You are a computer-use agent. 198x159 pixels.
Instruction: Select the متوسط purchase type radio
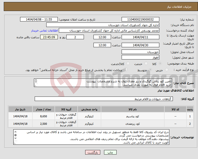click(150, 69)
